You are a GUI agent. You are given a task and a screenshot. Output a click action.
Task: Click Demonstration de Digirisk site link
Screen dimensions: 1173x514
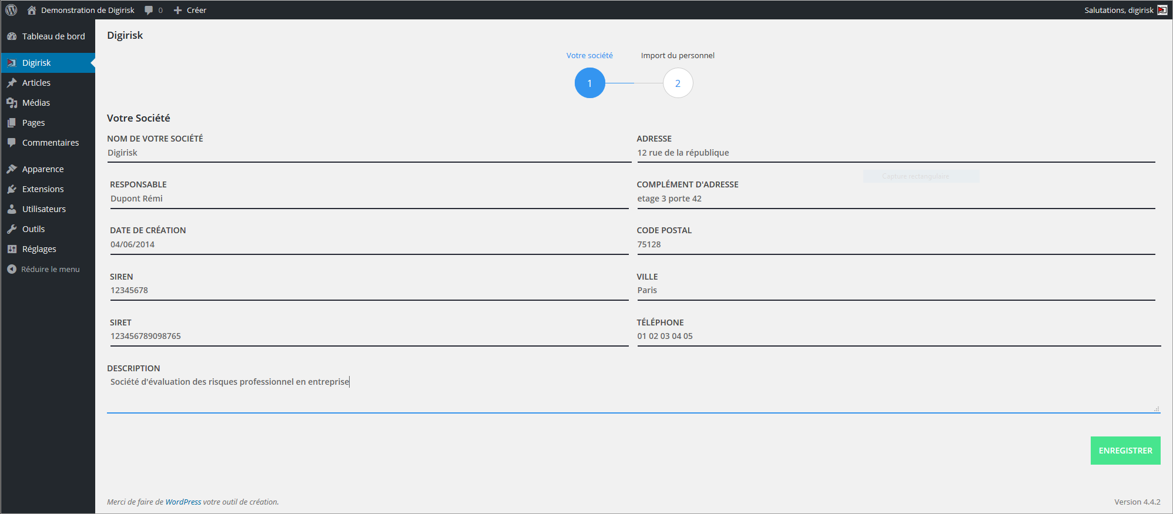pos(88,10)
